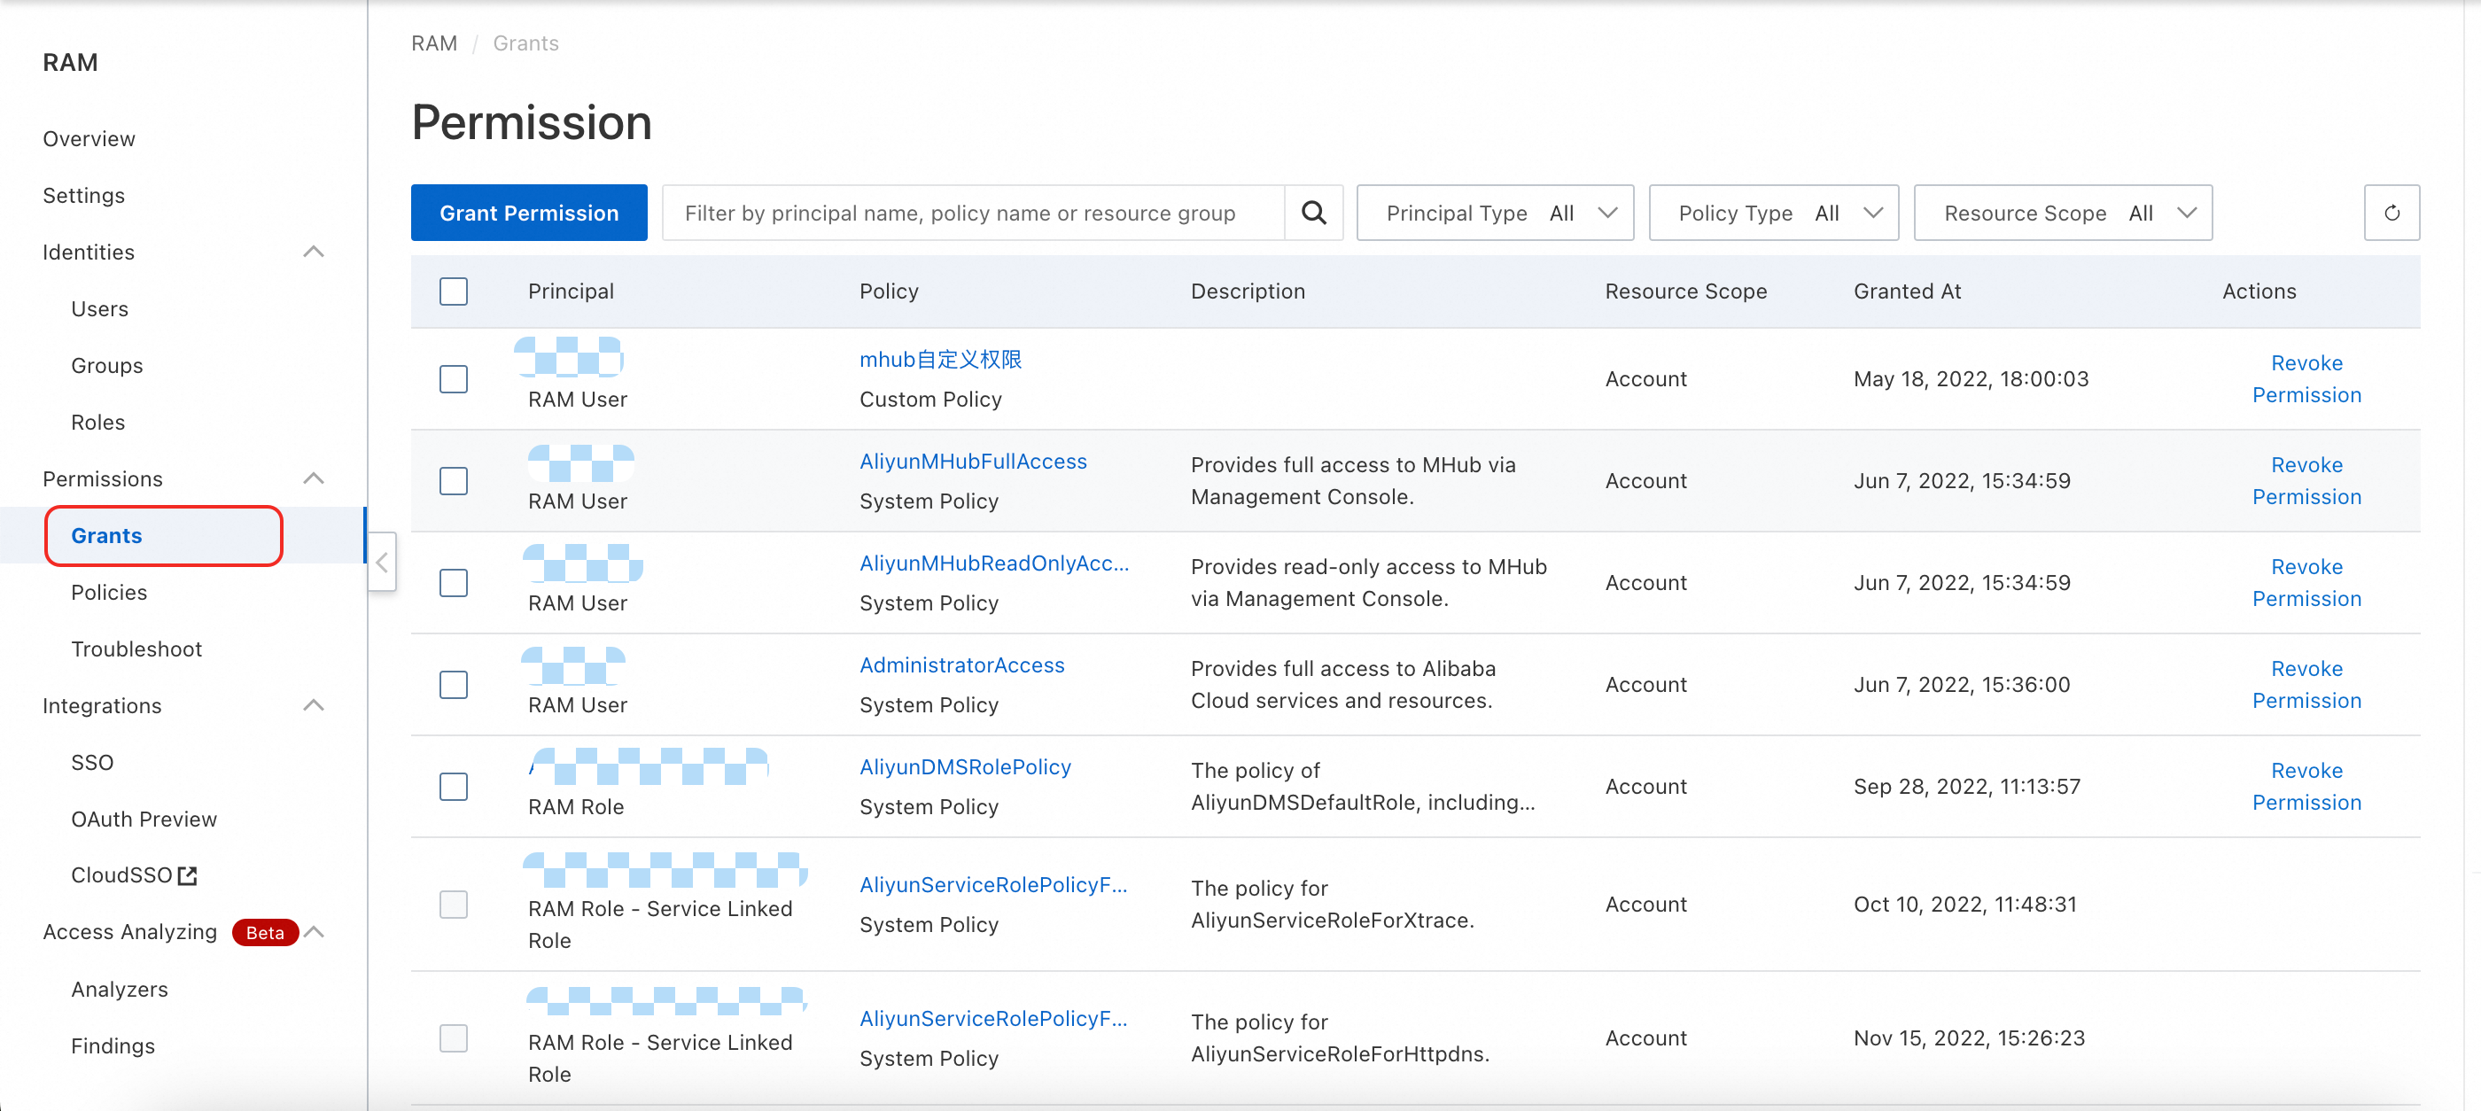The width and height of the screenshot is (2481, 1111).
Task: Collapse the Identities section chevron
Action: (x=313, y=252)
